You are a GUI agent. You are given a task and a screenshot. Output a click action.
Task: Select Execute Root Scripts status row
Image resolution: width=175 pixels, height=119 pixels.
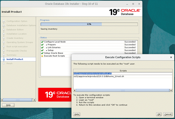coord(56,56)
